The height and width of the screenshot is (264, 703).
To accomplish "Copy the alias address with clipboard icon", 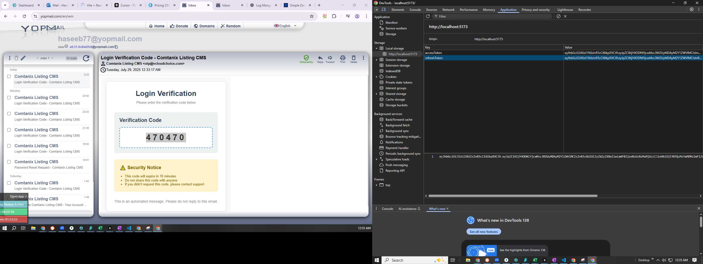I will [x=116, y=47].
